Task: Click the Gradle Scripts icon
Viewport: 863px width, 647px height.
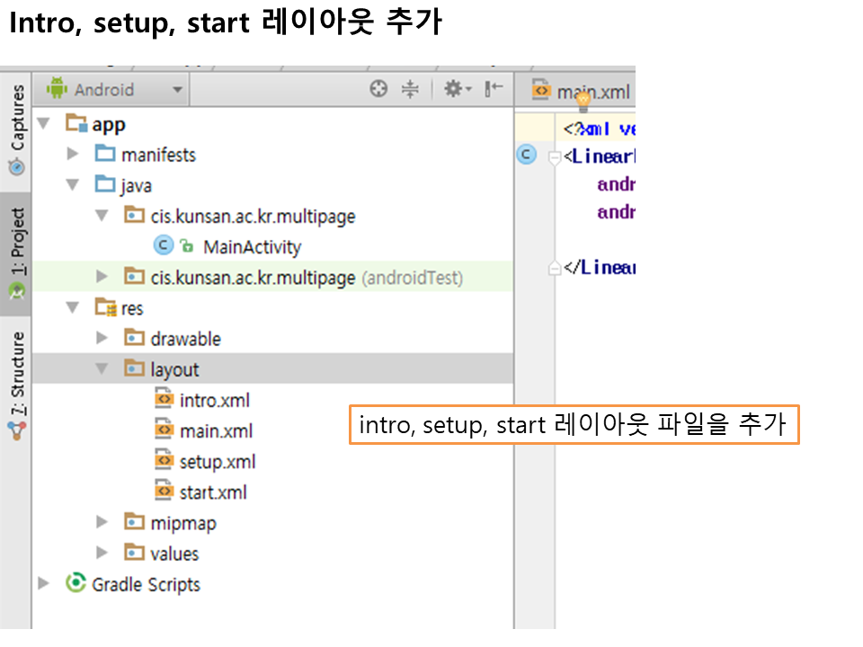Action: pos(76,584)
